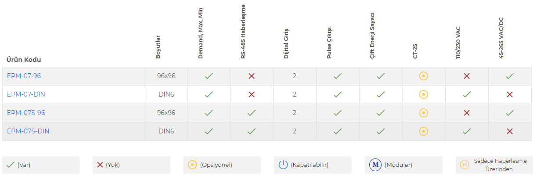Click the 96x96 size cell for EPM-07-96
The image size is (533, 176).
166,76
